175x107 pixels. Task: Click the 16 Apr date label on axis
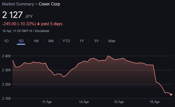coord(155,102)
